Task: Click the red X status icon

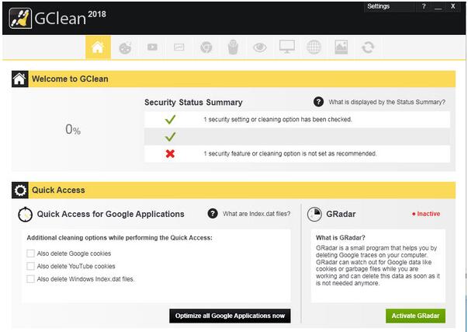Action: point(170,154)
